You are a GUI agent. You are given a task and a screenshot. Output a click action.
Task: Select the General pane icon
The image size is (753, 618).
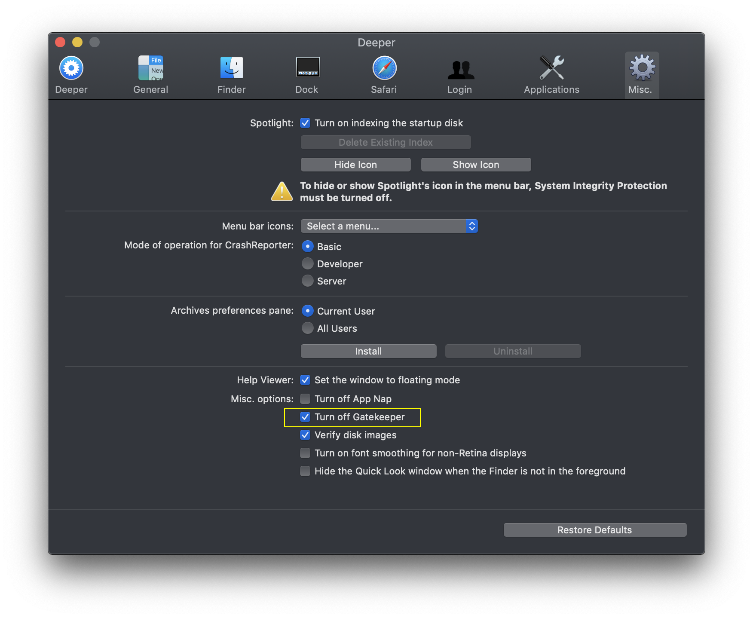[x=150, y=73]
